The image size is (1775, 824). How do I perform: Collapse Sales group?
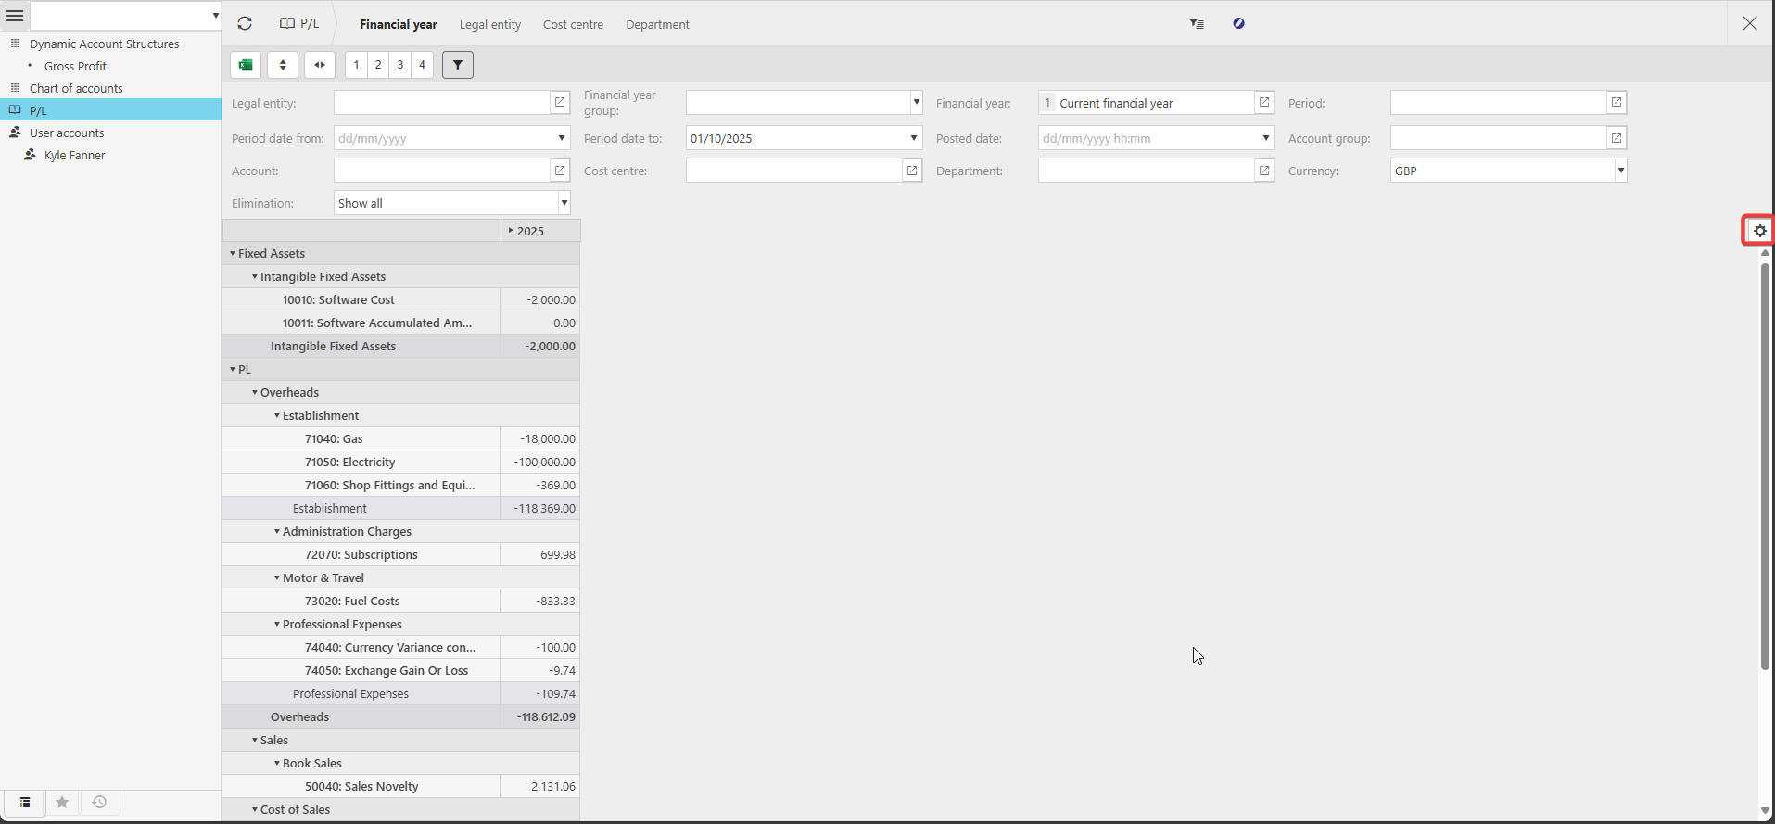(255, 740)
